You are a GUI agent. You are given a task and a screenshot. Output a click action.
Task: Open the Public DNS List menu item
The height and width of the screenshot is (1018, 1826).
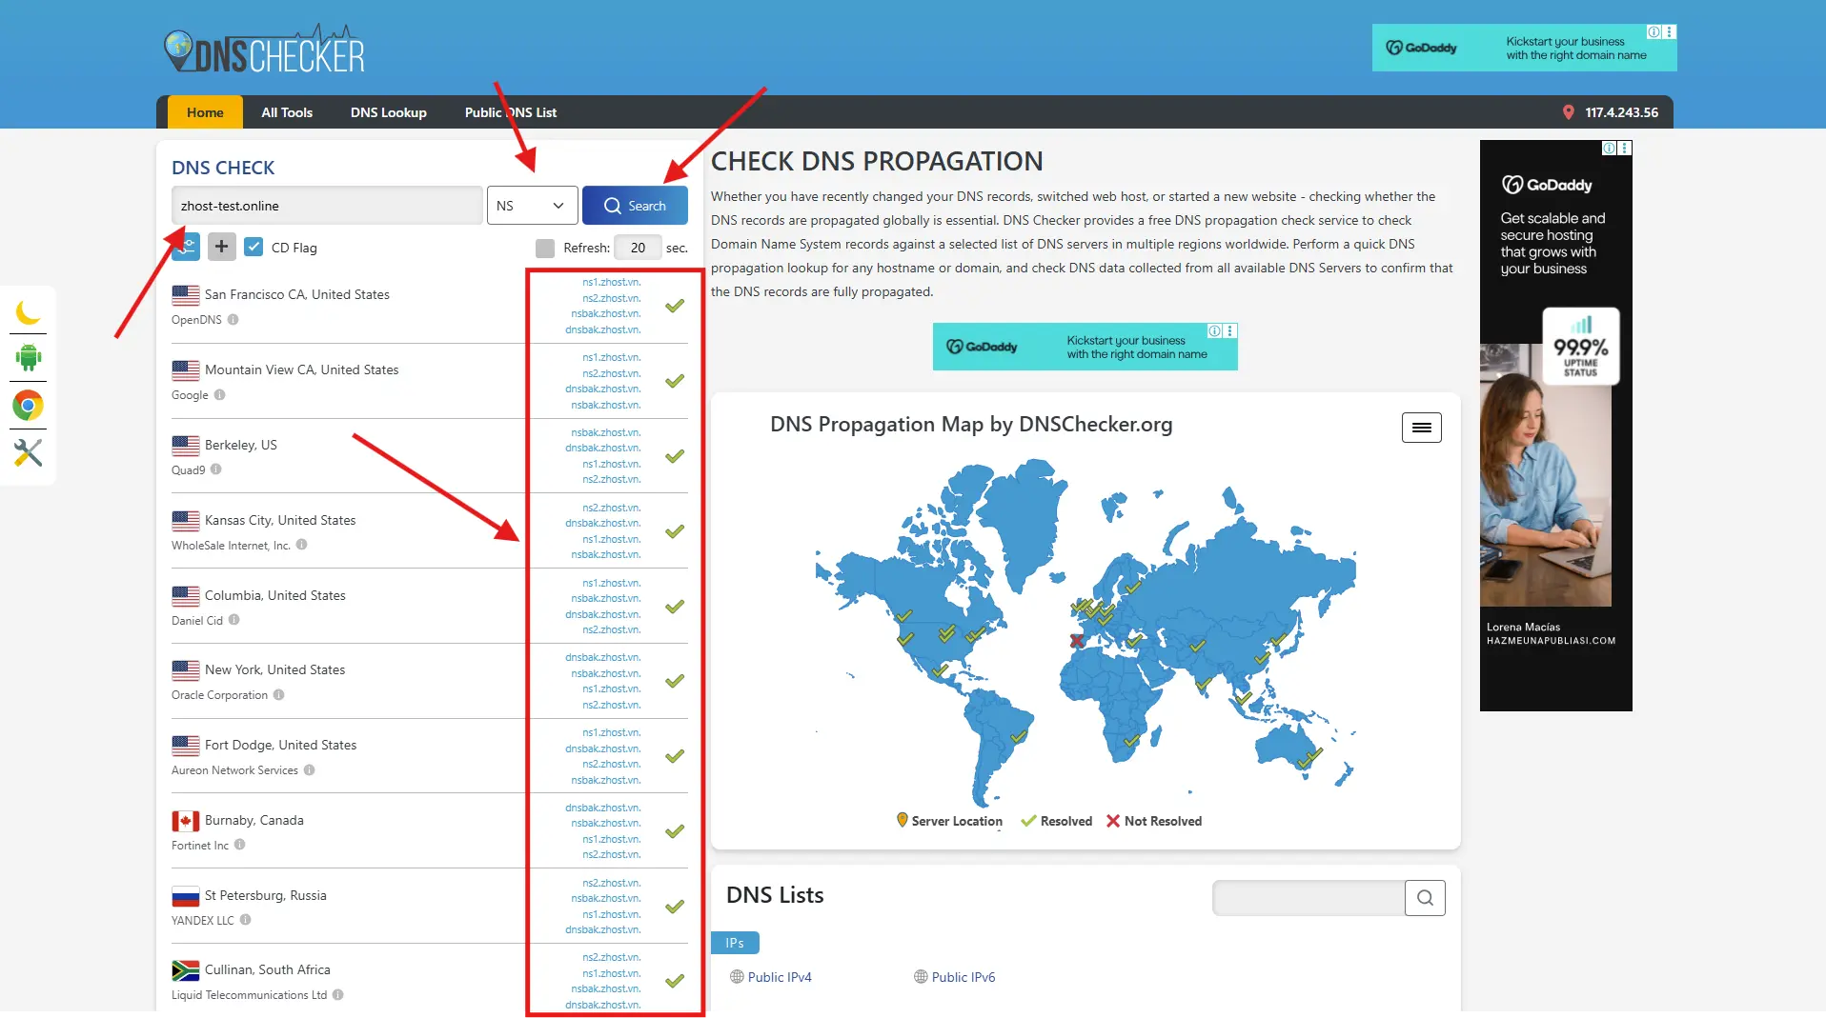tap(511, 112)
